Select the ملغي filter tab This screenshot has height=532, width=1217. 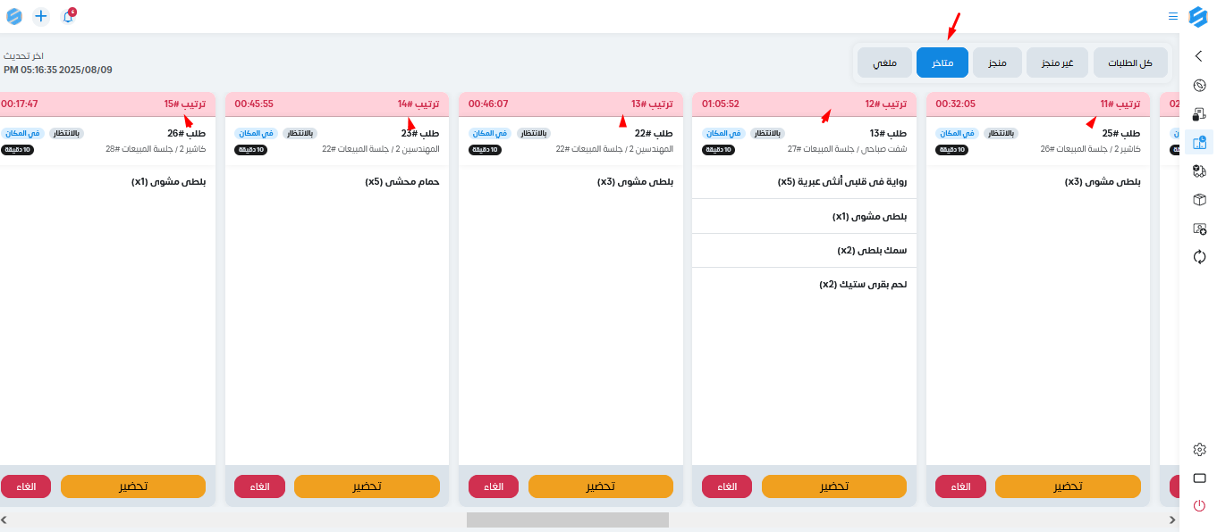click(x=884, y=62)
